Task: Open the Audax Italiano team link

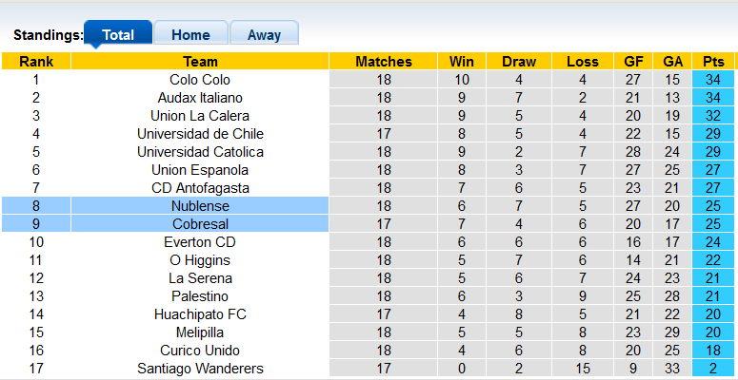Action: tap(200, 98)
